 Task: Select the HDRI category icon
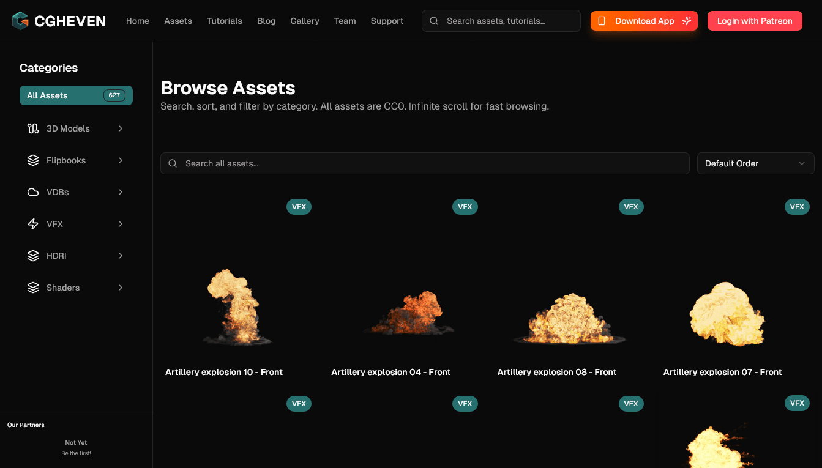click(x=32, y=256)
